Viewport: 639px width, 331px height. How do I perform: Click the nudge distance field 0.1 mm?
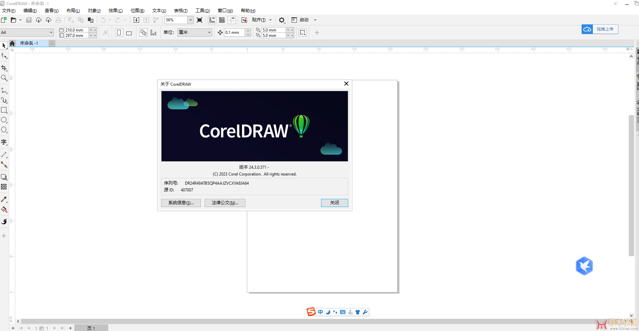point(234,33)
